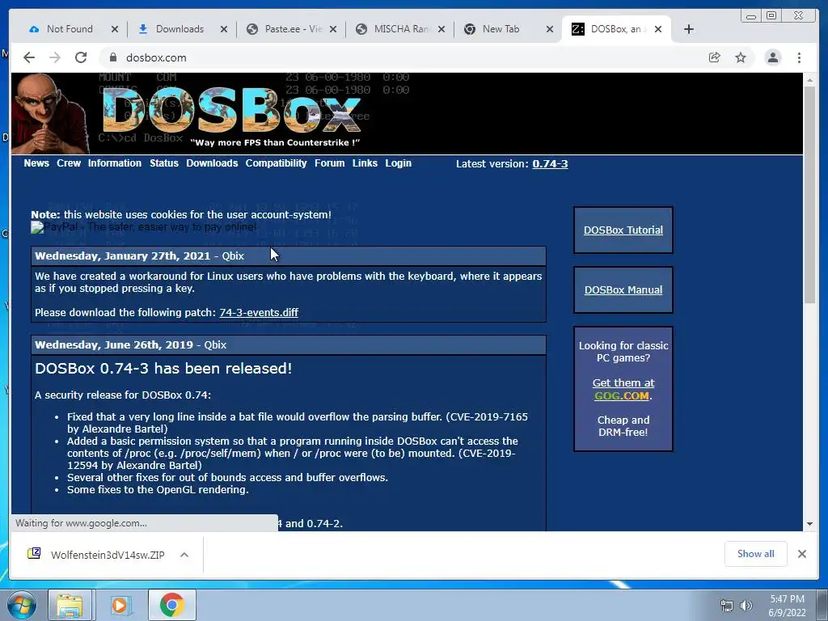Screen dimensions: 828x621
Task: Click the address bar URL dosbox.com
Action: [x=156, y=57]
